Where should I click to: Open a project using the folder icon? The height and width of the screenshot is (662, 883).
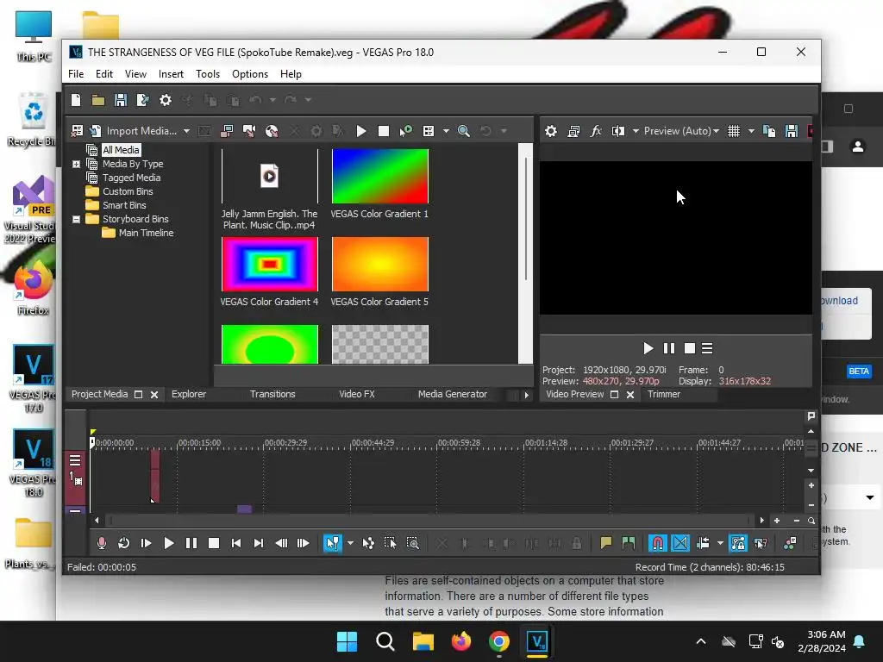pyautogui.click(x=98, y=100)
